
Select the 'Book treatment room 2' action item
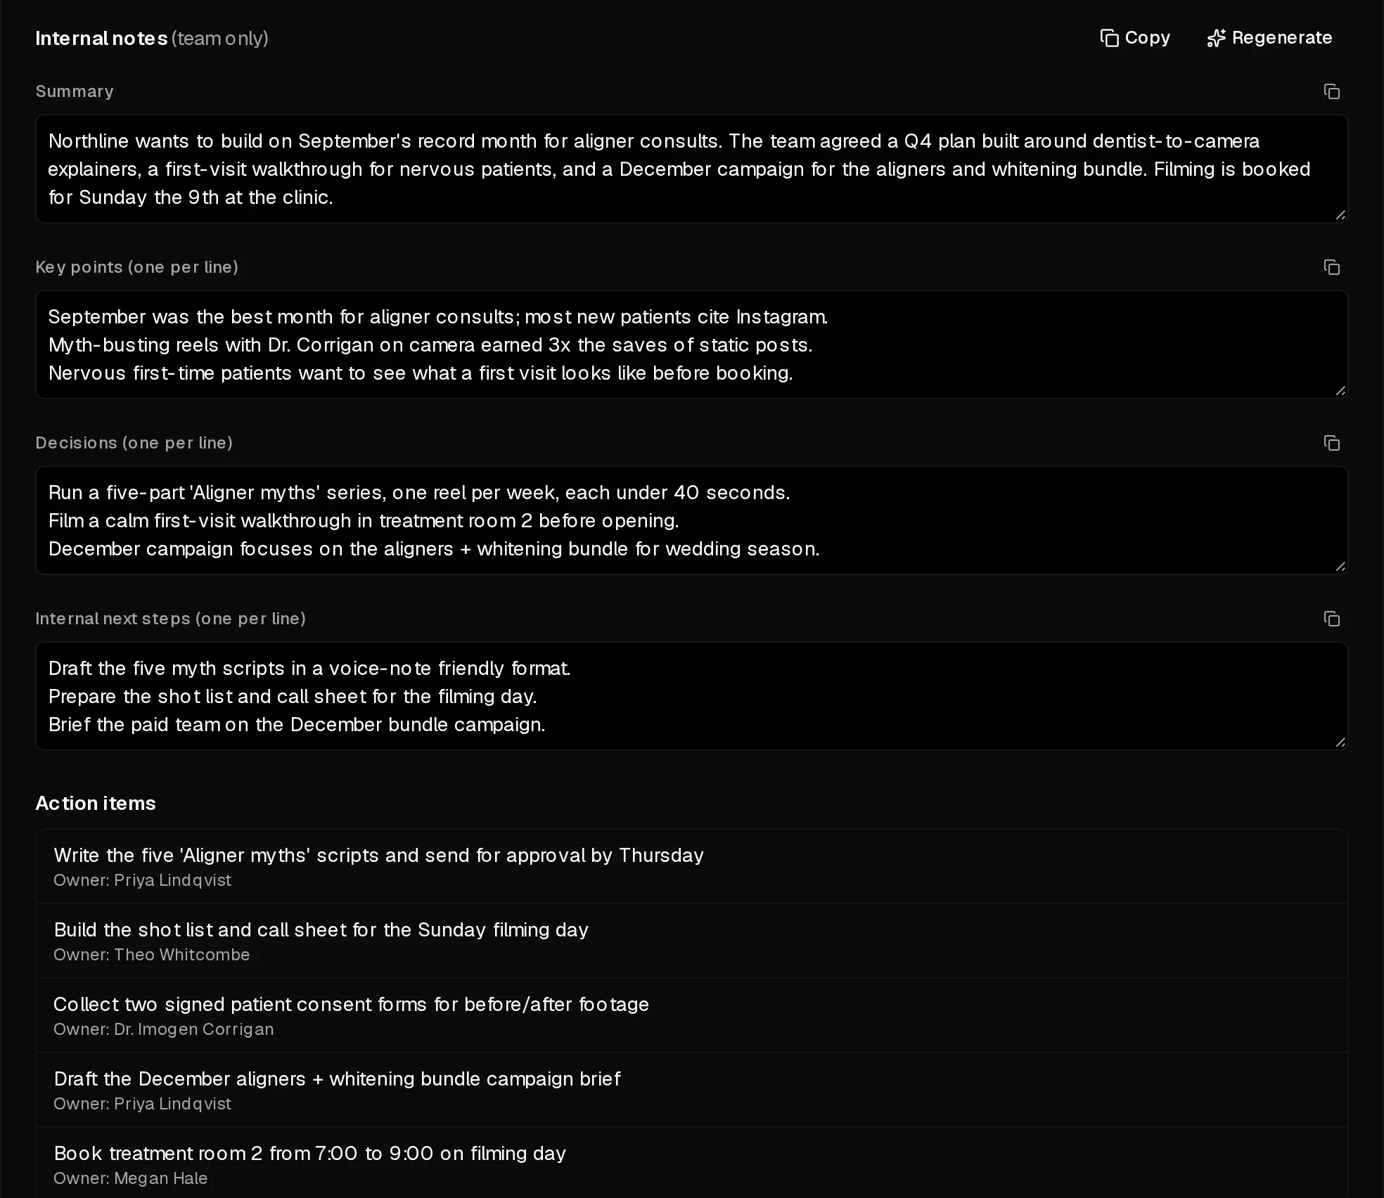691,1163
